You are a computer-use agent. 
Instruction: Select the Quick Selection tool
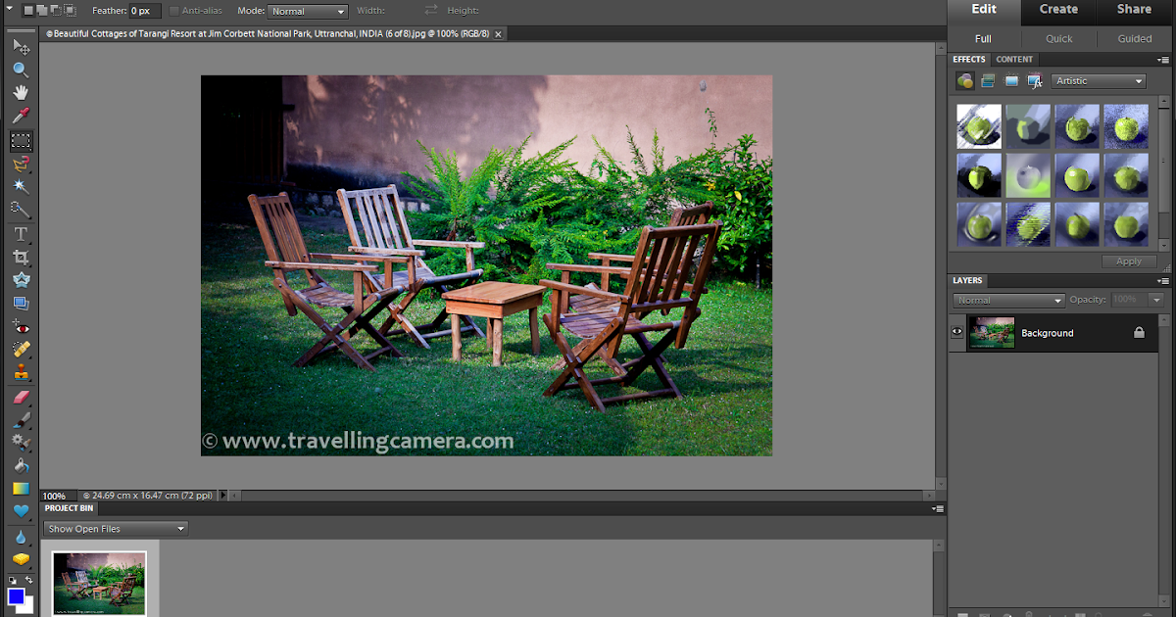[x=21, y=209]
